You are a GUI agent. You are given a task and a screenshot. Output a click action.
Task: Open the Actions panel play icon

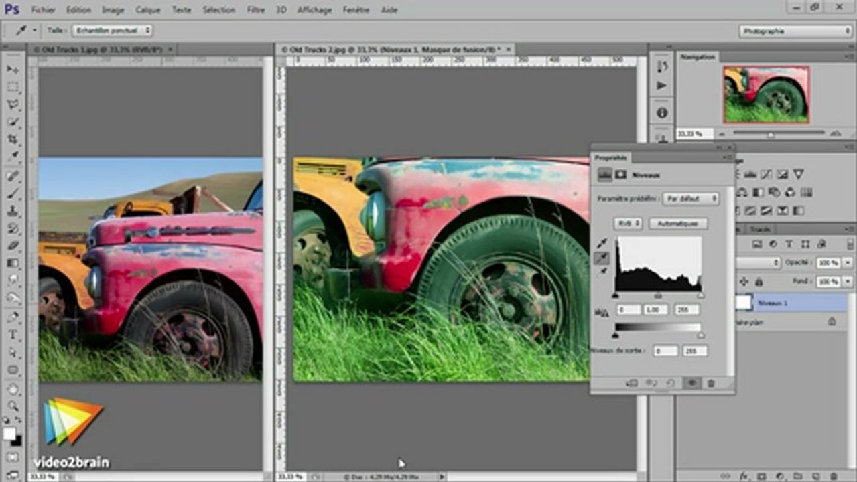click(x=662, y=86)
